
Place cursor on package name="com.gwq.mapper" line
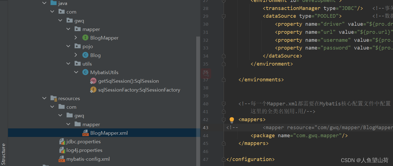coord(299,136)
